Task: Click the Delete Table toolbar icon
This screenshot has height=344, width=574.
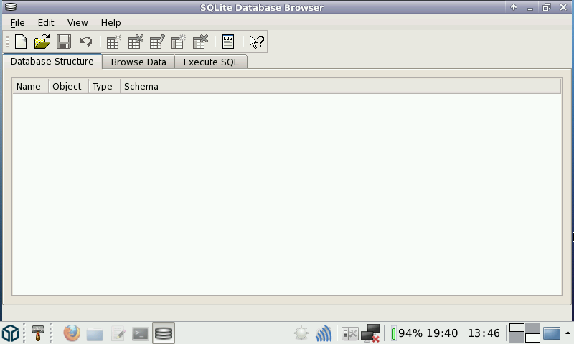Action: pyautogui.click(x=136, y=42)
